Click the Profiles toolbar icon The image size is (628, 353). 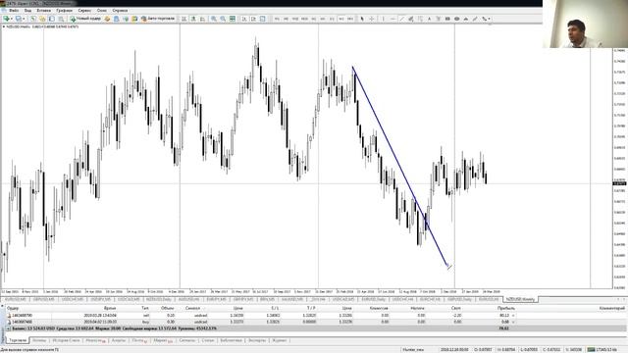[18, 19]
